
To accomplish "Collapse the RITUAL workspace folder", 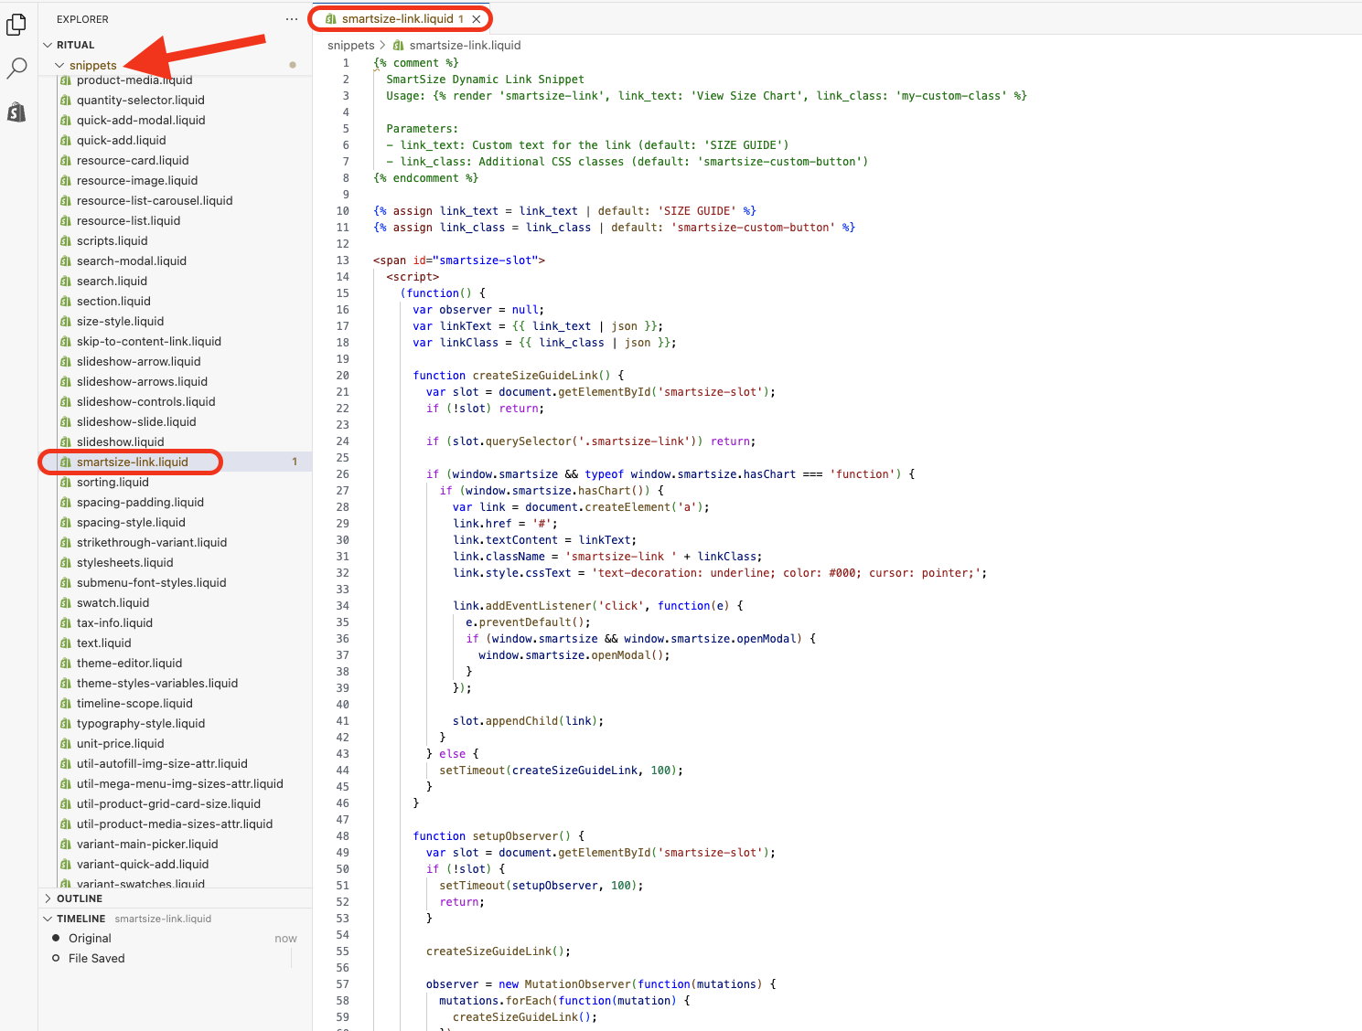I will pos(48,45).
